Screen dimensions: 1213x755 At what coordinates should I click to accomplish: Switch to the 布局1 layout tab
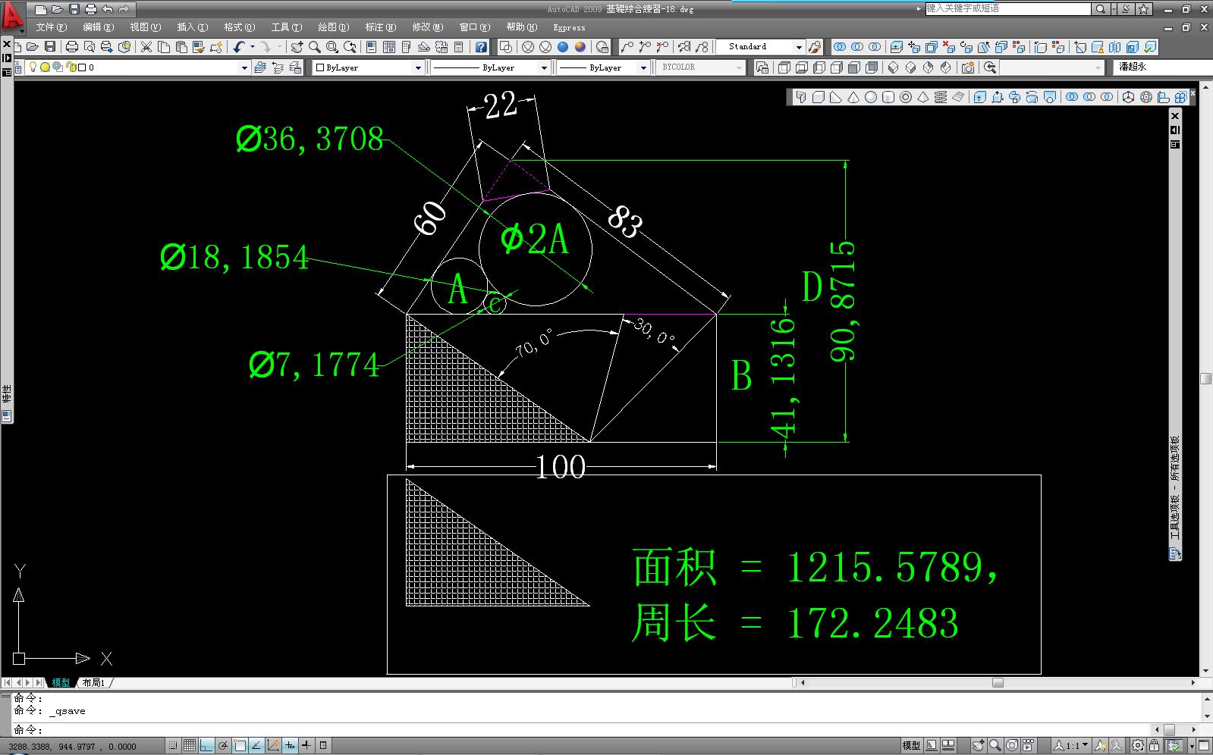pyautogui.click(x=93, y=683)
